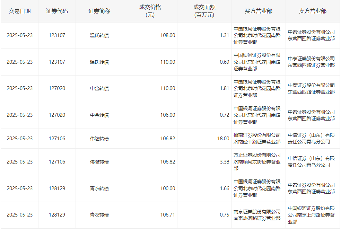Select the amount cell 1.81
The image size is (341, 229).
coord(225,88)
